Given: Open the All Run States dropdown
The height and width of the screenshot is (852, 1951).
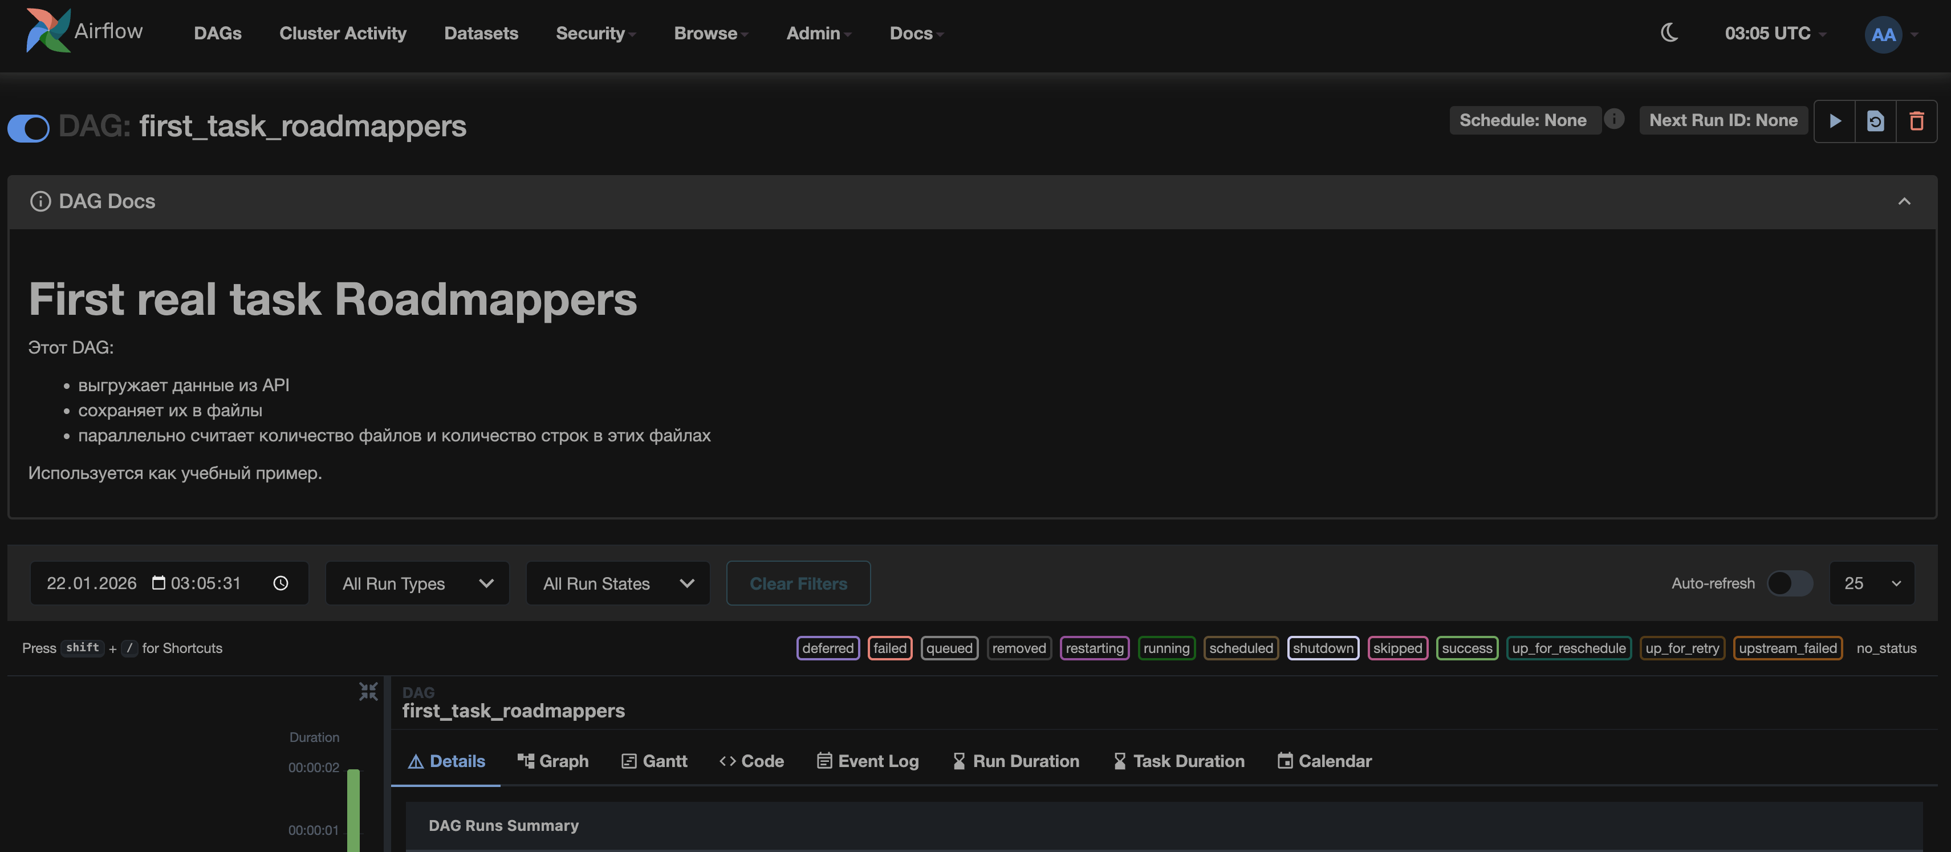Looking at the screenshot, I should (617, 583).
